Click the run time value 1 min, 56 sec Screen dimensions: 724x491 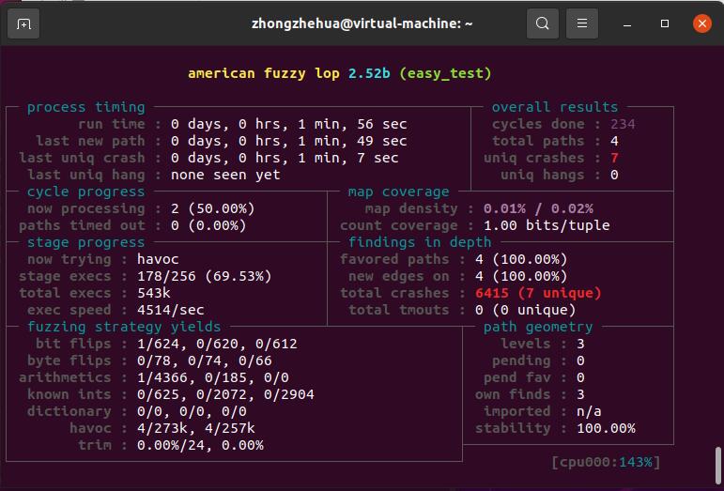point(289,124)
